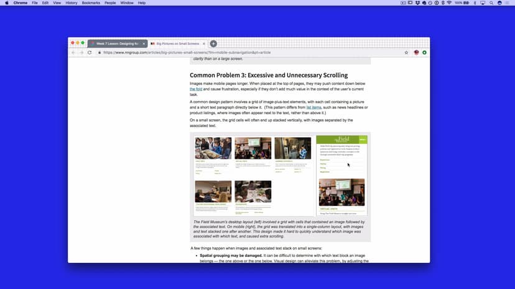The image size is (515, 289).
Task: Open the Wi-Fi status menu
Action: pos(449,3)
